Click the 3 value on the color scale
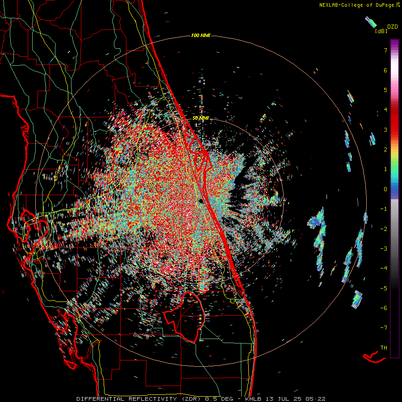 click(385, 130)
